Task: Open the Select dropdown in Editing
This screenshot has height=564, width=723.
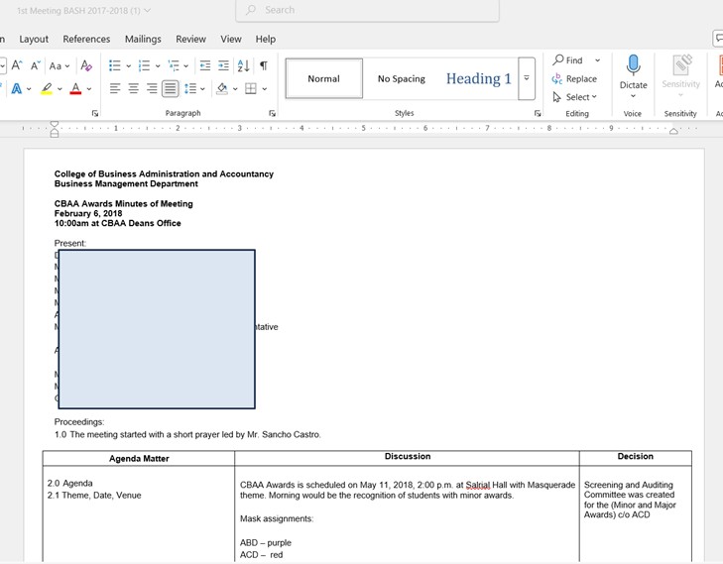Action: 576,97
